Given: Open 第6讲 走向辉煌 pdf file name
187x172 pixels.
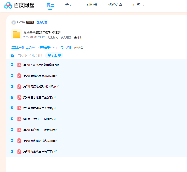Looking at the screenshot, I should coord(40,119).
